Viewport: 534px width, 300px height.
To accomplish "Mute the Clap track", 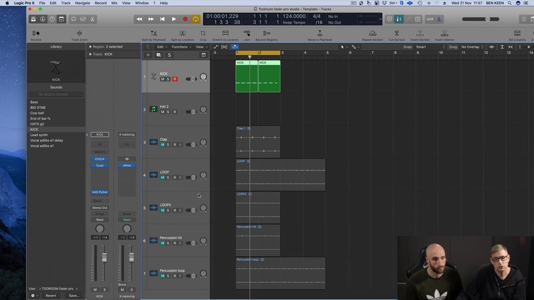I will pyautogui.click(x=162, y=144).
